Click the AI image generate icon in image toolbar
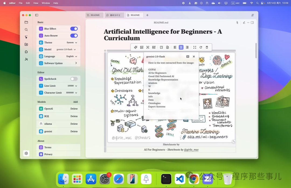 tap(142, 47)
